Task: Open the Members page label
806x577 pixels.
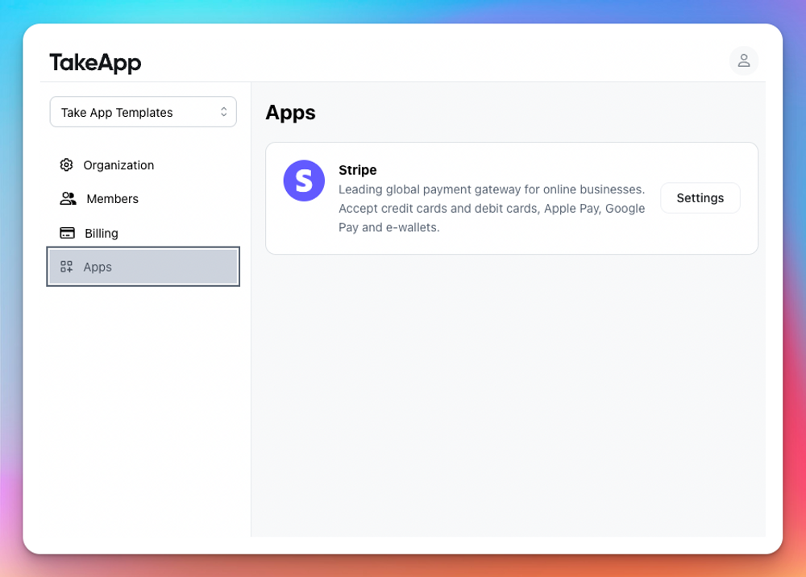Action: coord(113,199)
